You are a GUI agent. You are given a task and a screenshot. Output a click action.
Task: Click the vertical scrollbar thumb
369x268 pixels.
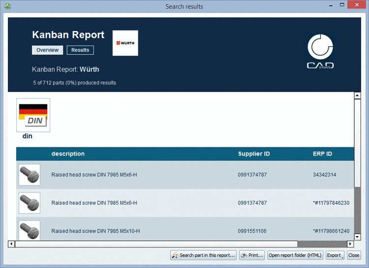pos(357,143)
